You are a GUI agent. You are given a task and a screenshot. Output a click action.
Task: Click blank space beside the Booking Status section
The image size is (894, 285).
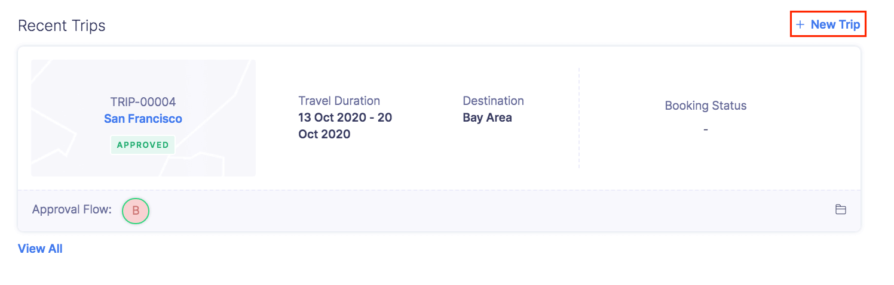click(x=807, y=149)
